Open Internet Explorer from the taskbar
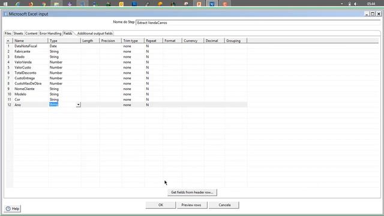 point(17,4)
